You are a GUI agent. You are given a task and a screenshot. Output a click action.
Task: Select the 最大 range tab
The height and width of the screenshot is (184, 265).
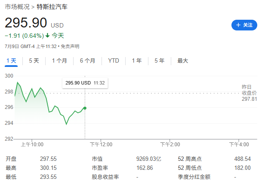coord(183,60)
